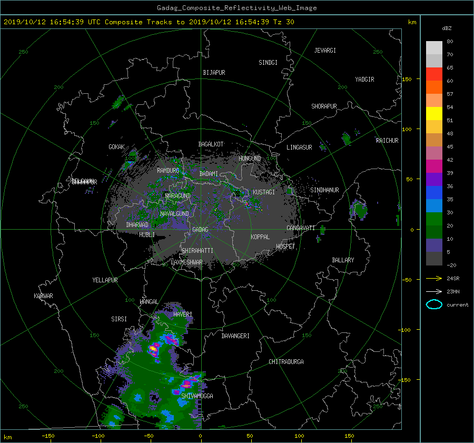The width and height of the screenshot is (474, 443).
Task: Click the green 30 dBZ legend swatch
Action: coord(434,219)
